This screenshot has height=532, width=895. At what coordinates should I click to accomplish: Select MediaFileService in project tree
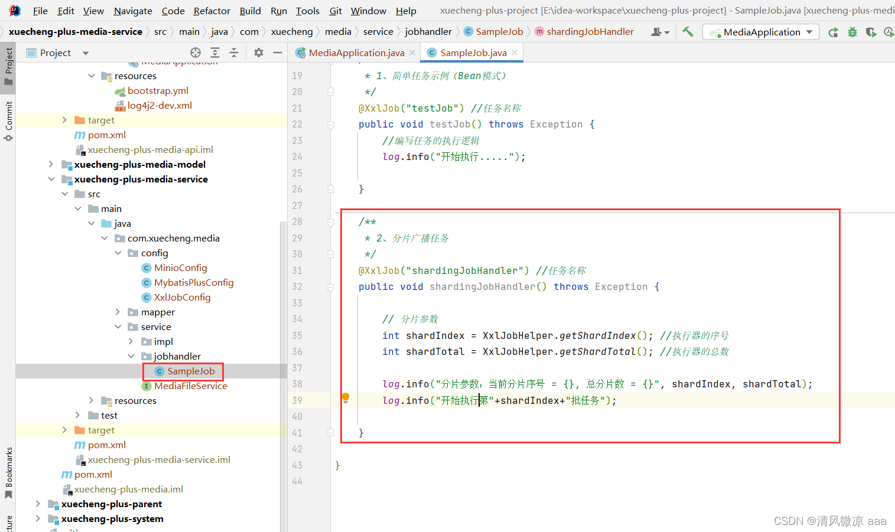pos(190,386)
